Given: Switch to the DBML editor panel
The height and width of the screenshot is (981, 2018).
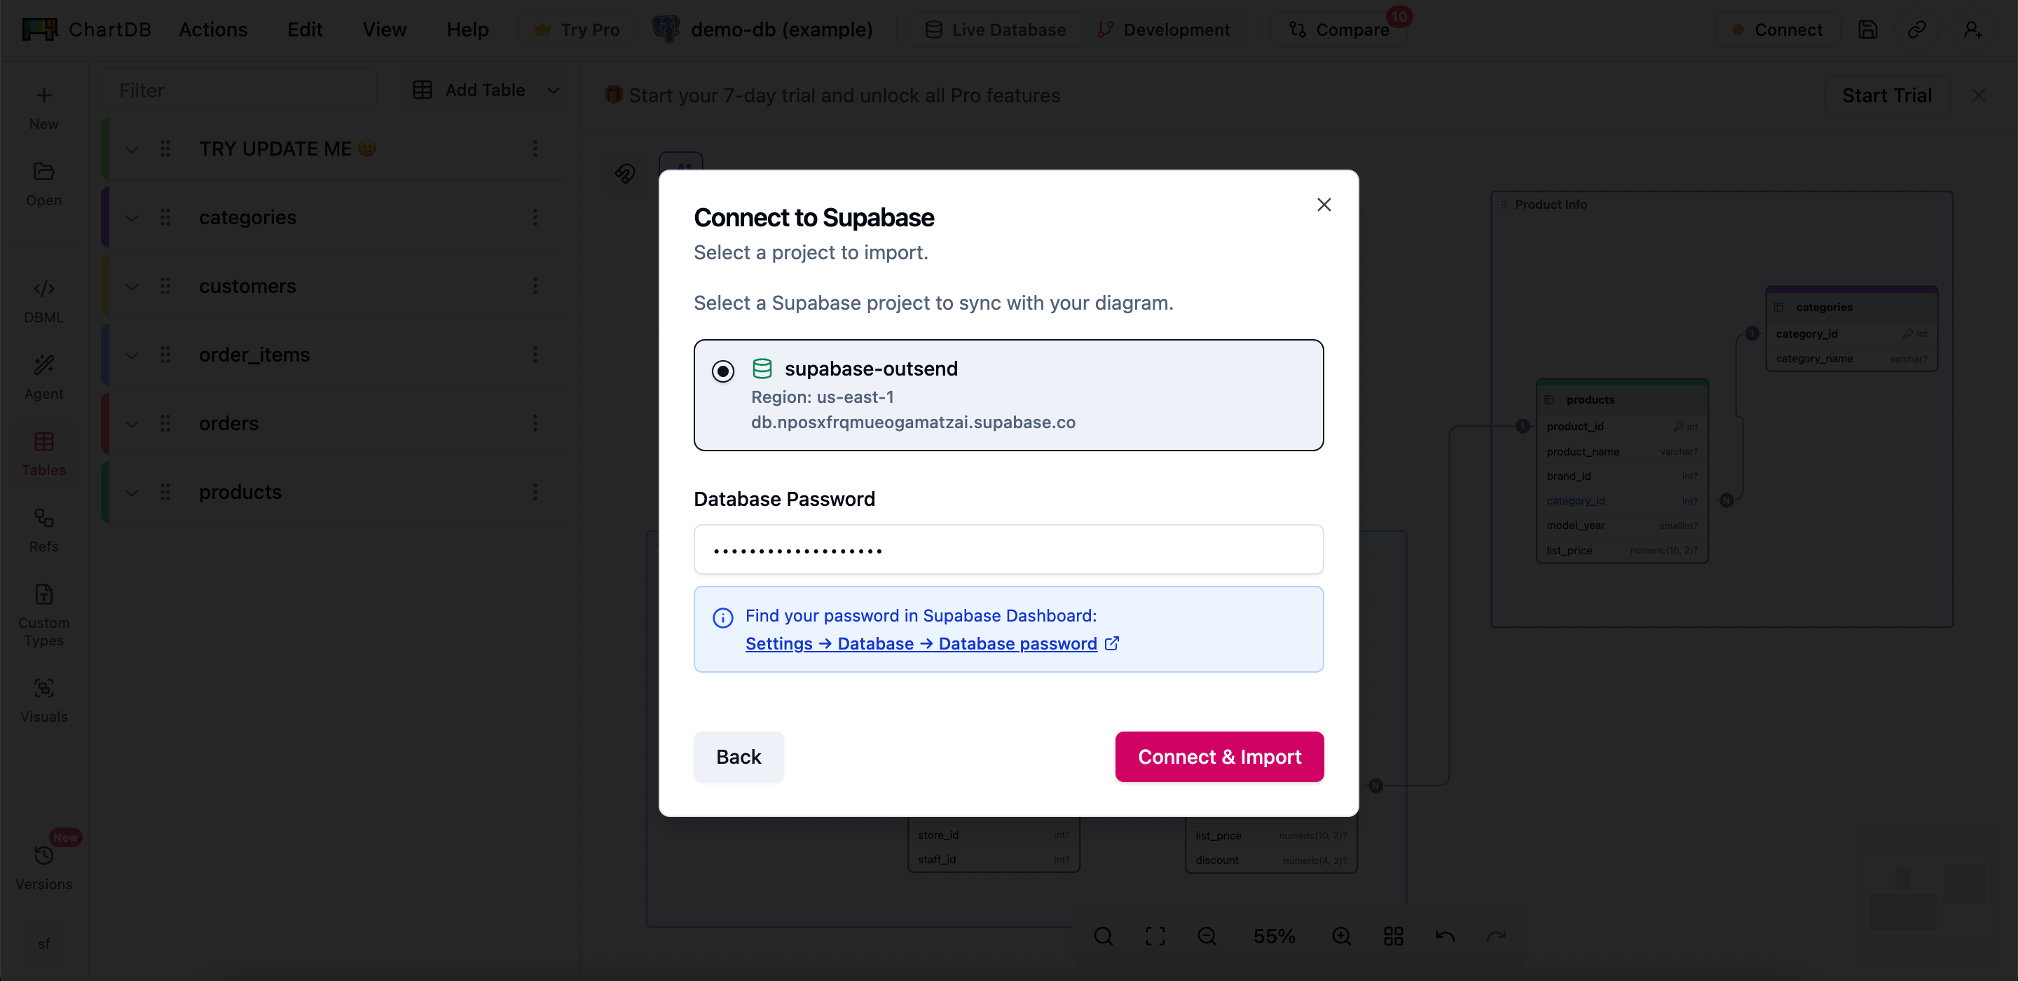Looking at the screenshot, I should [43, 298].
